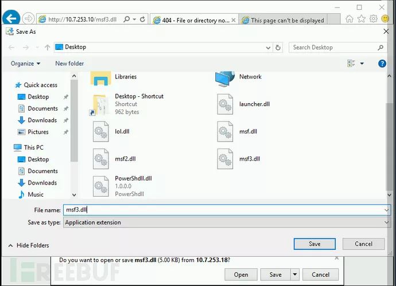
Task: Close the 404 File or directory tab
Action: (x=234, y=20)
